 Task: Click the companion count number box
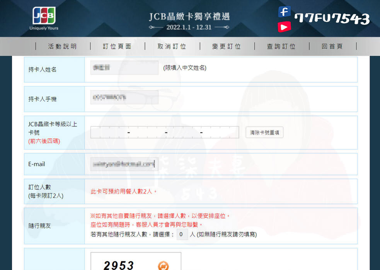[182, 234]
